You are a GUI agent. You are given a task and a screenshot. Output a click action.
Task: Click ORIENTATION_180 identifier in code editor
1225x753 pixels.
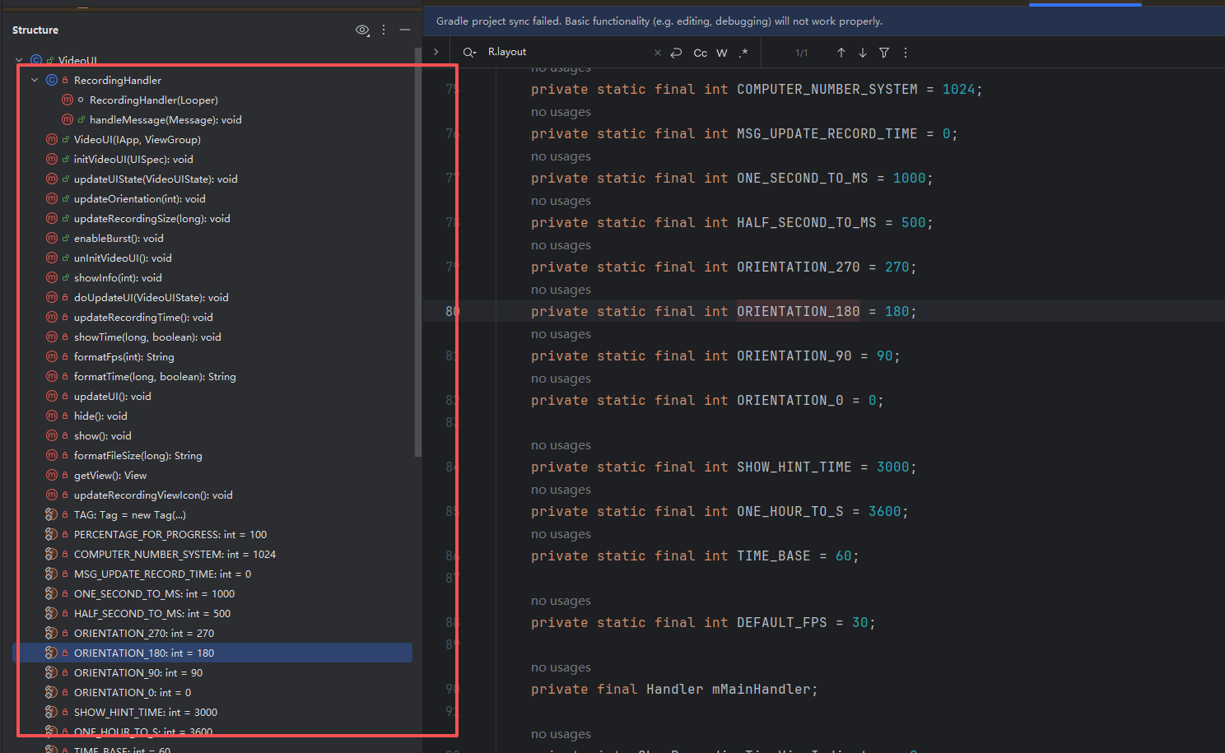point(798,311)
